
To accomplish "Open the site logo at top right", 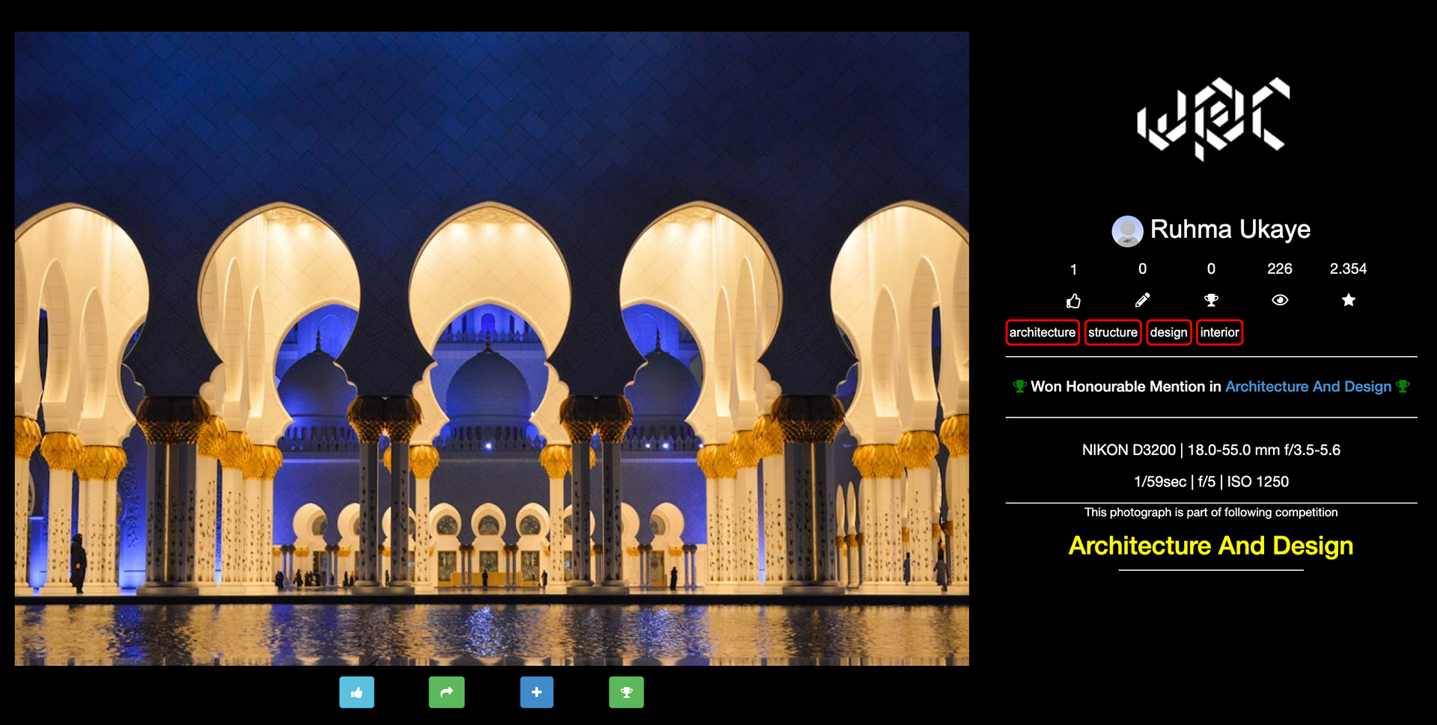I will point(1213,119).
